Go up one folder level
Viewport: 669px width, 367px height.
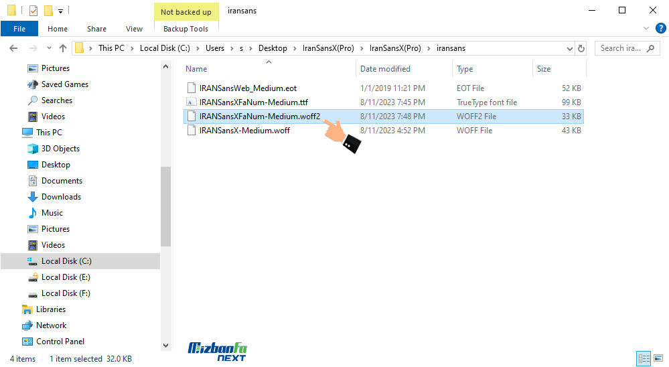click(63, 48)
